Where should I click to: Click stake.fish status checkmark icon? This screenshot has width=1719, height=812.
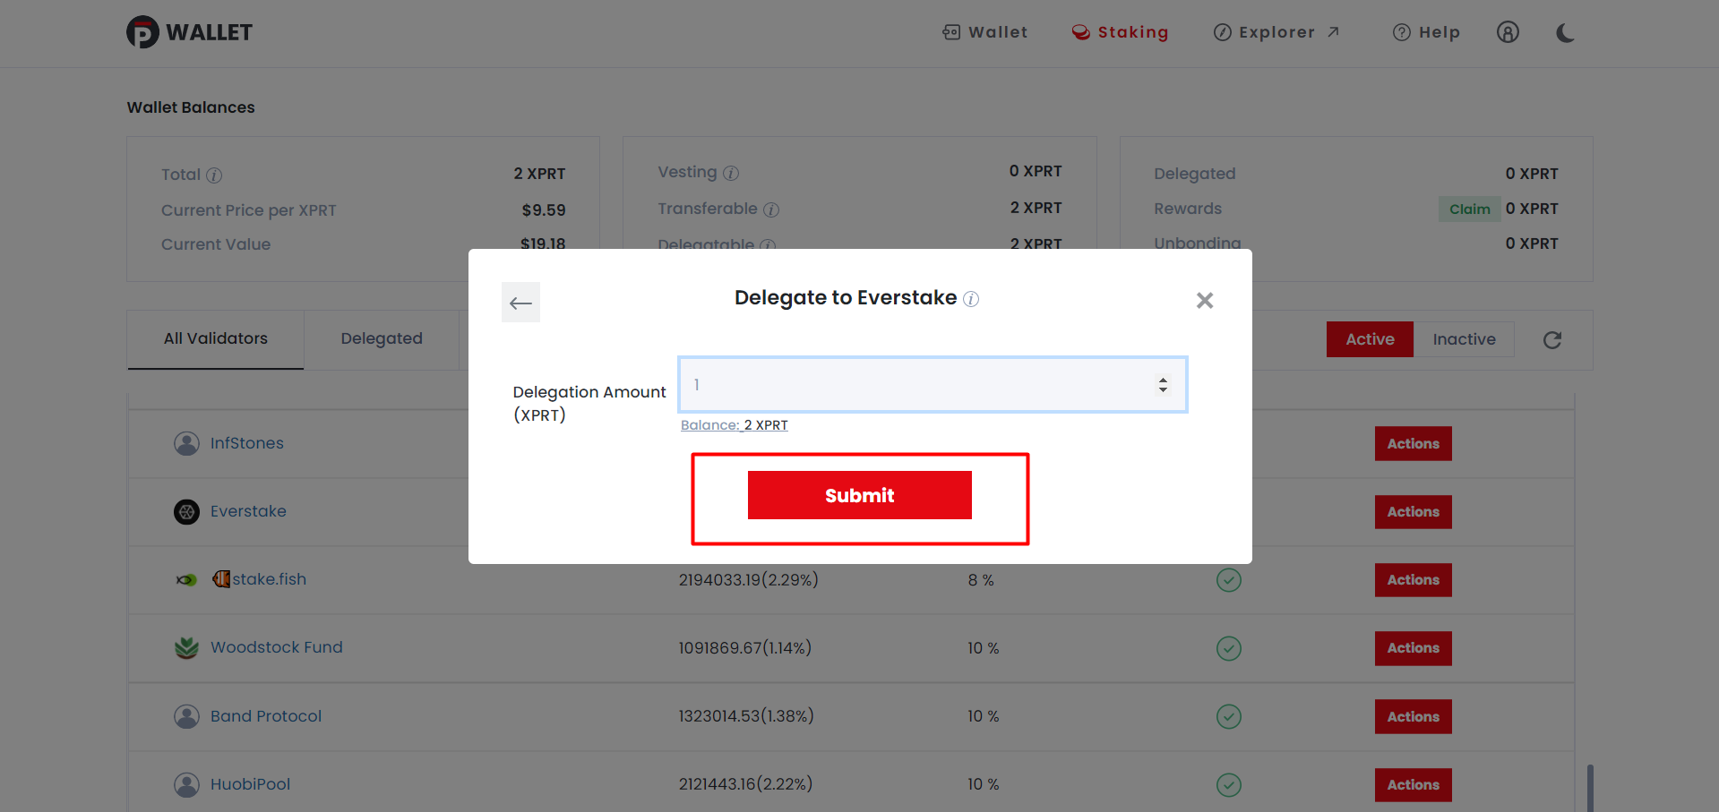1229,580
